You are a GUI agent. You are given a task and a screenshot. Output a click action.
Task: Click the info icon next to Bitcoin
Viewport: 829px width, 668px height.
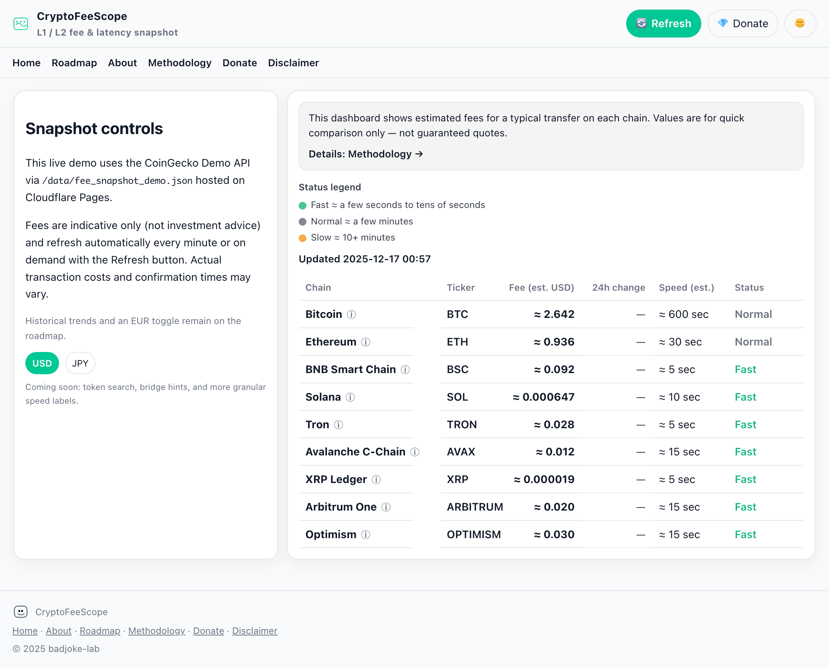(x=351, y=314)
